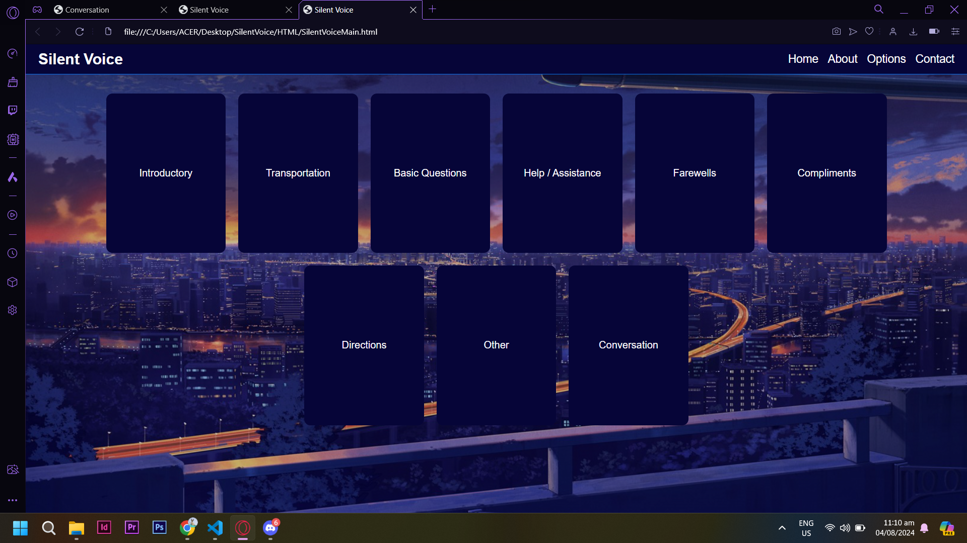Screen dimensions: 967x543
Task: Click the heart bookmark icon
Action: pos(869,32)
